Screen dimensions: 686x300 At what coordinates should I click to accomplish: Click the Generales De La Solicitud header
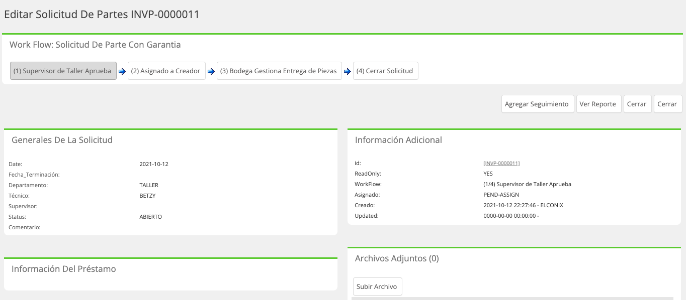[x=62, y=140]
